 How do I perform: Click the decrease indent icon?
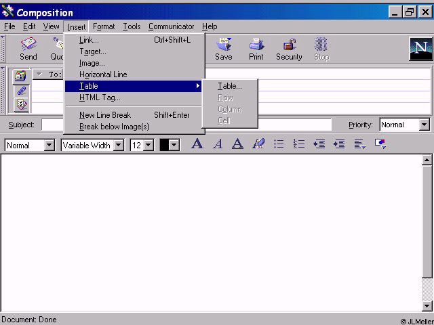tap(319, 144)
